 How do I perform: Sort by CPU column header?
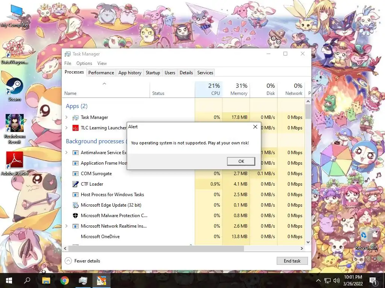(209, 90)
